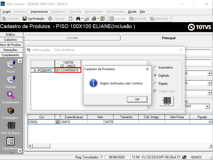Open the Ajuda menu
213x160 pixels.
point(132,12)
